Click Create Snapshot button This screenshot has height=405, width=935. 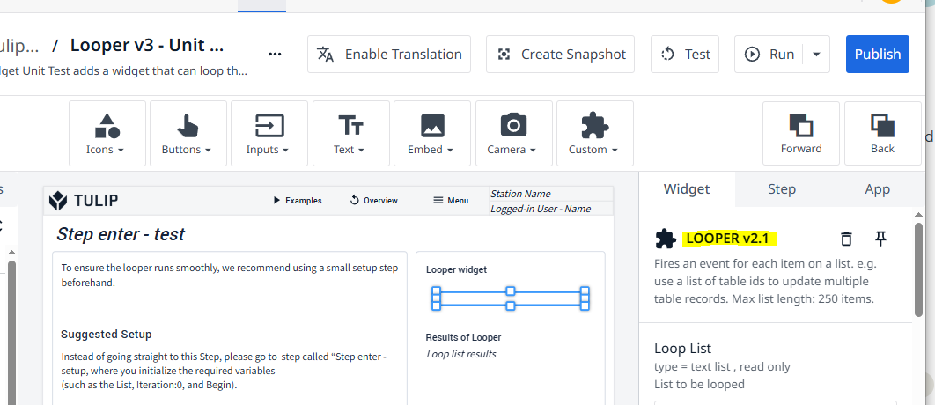click(560, 55)
